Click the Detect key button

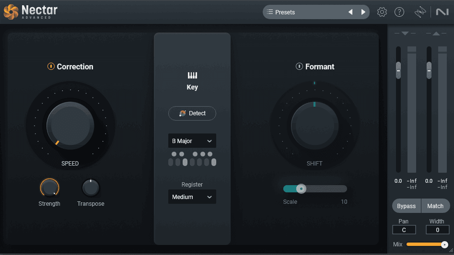click(x=192, y=113)
